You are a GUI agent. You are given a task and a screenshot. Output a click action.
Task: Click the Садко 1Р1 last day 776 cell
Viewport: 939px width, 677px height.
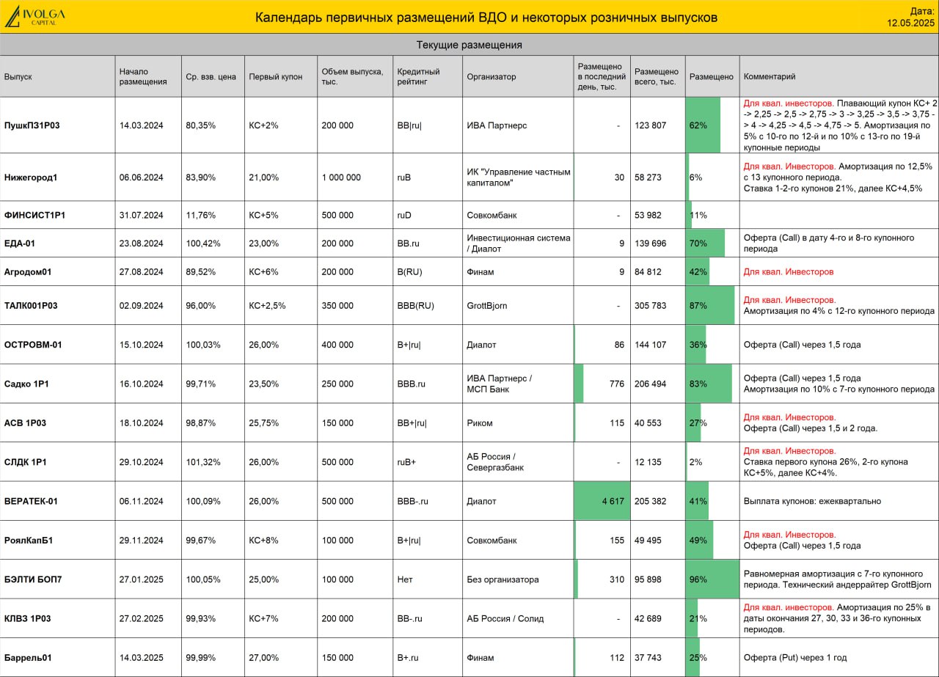tap(602, 384)
